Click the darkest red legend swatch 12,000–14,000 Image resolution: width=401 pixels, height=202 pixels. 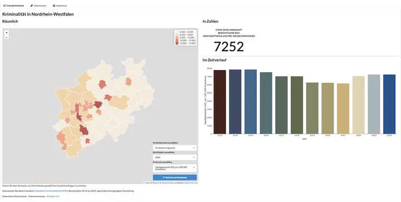(x=177, y=43)
